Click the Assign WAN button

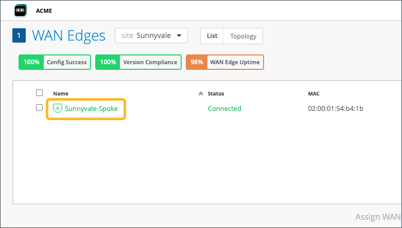click(x=378, y=217)
